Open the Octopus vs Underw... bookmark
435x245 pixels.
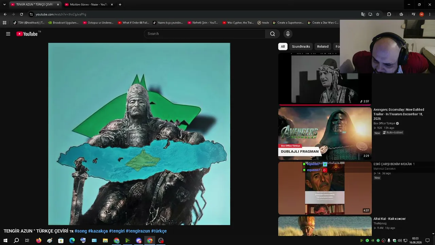pos(98,23)
